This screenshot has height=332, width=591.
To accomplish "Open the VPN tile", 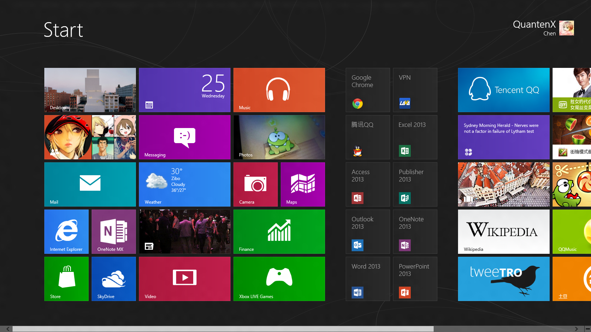I will pos(415,90).
